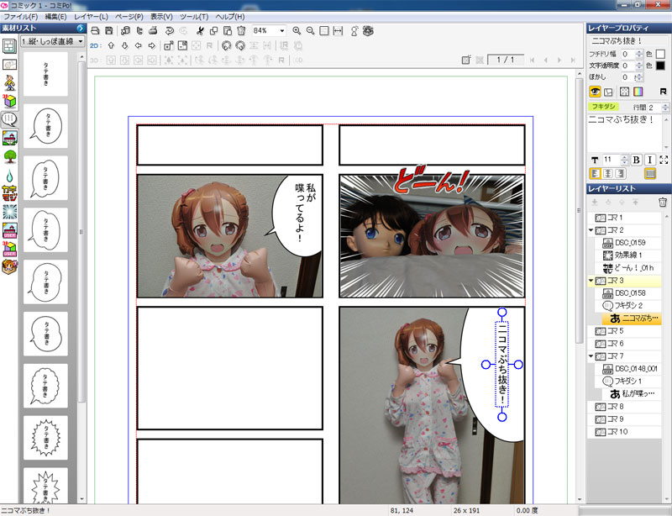
Task: Increase フチドリ幅 value with stepper
Action: 639,52
